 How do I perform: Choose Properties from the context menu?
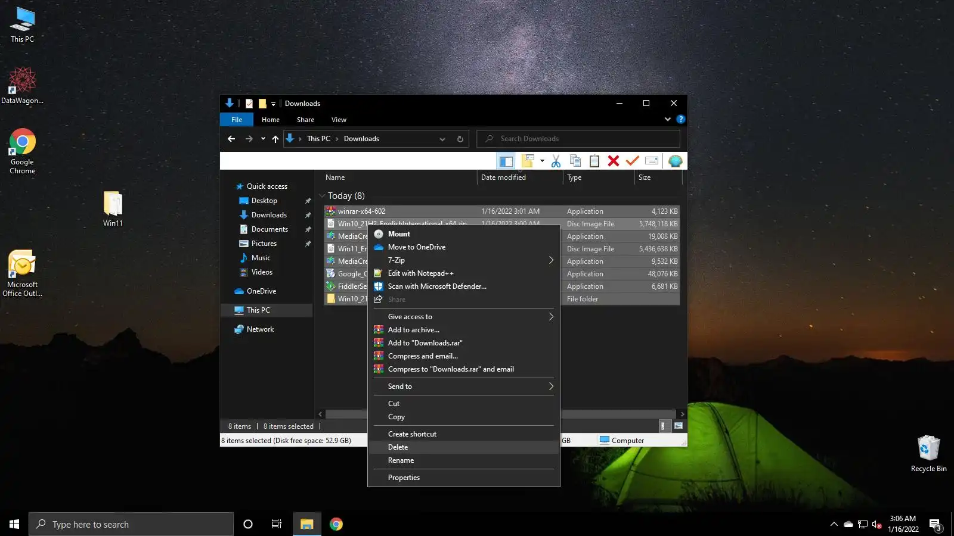pyautogui.click(x=464, y=478)
